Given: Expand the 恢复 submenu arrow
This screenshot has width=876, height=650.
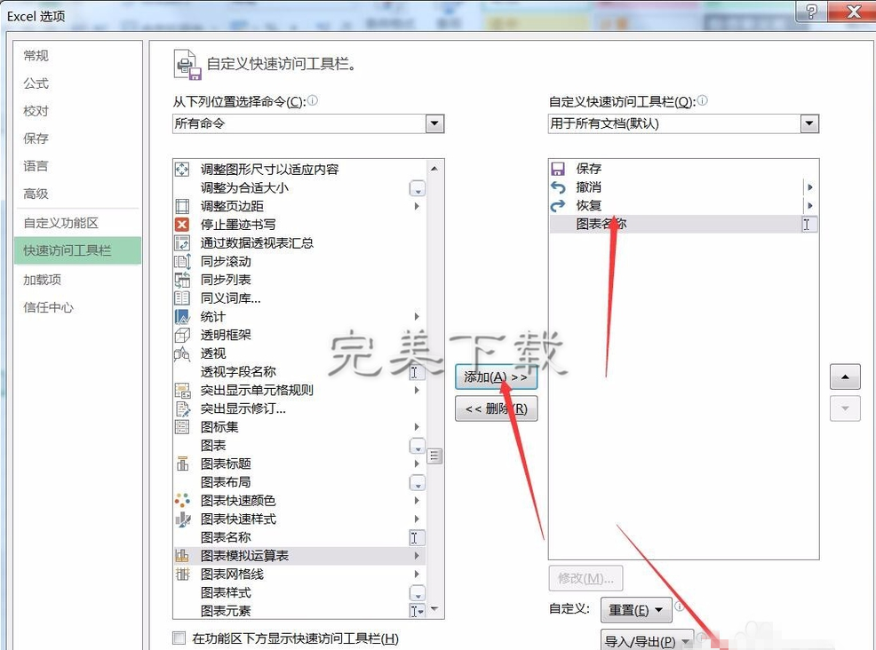Looking at the screenshot, I should click(810, 205).
